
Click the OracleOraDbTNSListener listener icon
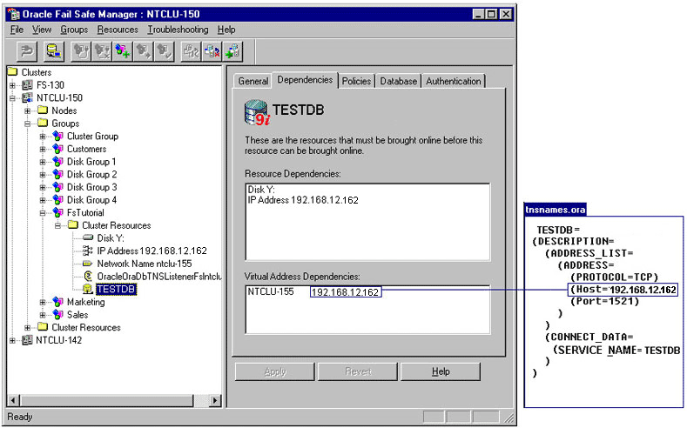[x=88, y=276]
